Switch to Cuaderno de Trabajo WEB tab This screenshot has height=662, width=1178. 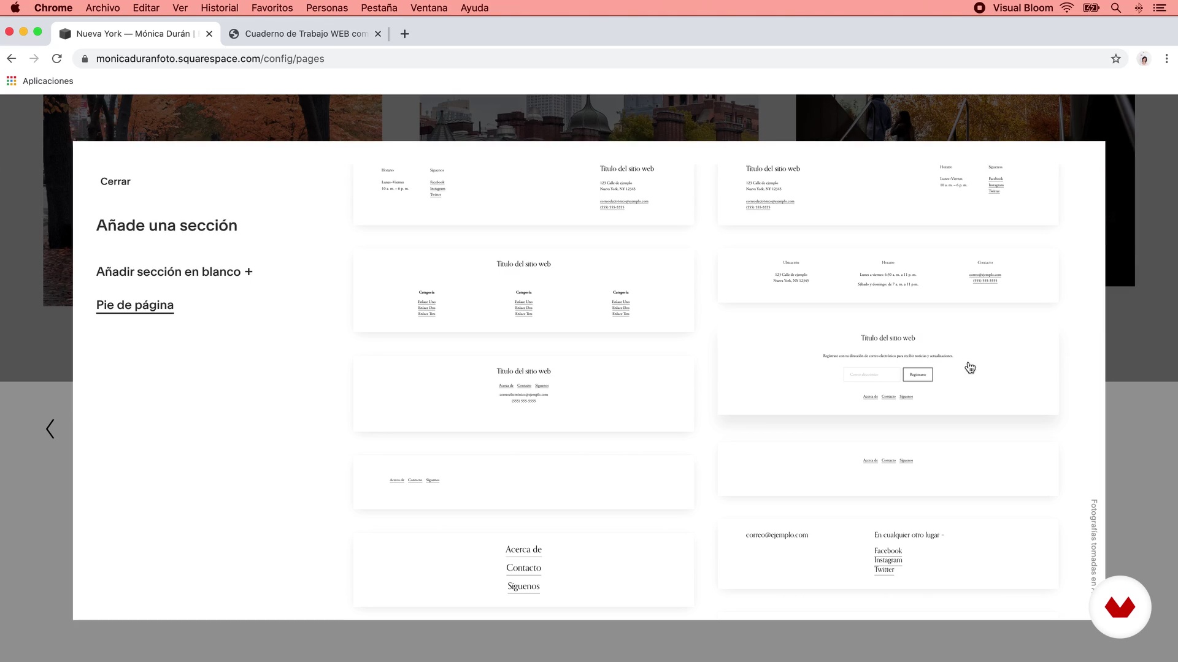305,34
